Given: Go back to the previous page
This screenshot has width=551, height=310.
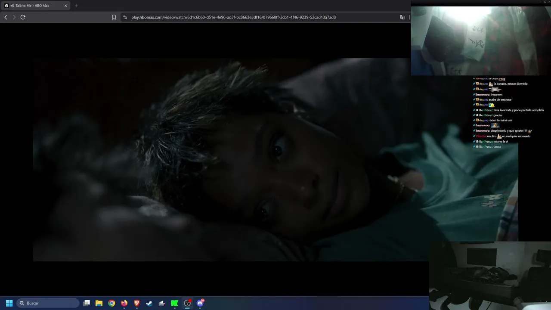Looking at the screenshot, I should (x=6, y=17).
